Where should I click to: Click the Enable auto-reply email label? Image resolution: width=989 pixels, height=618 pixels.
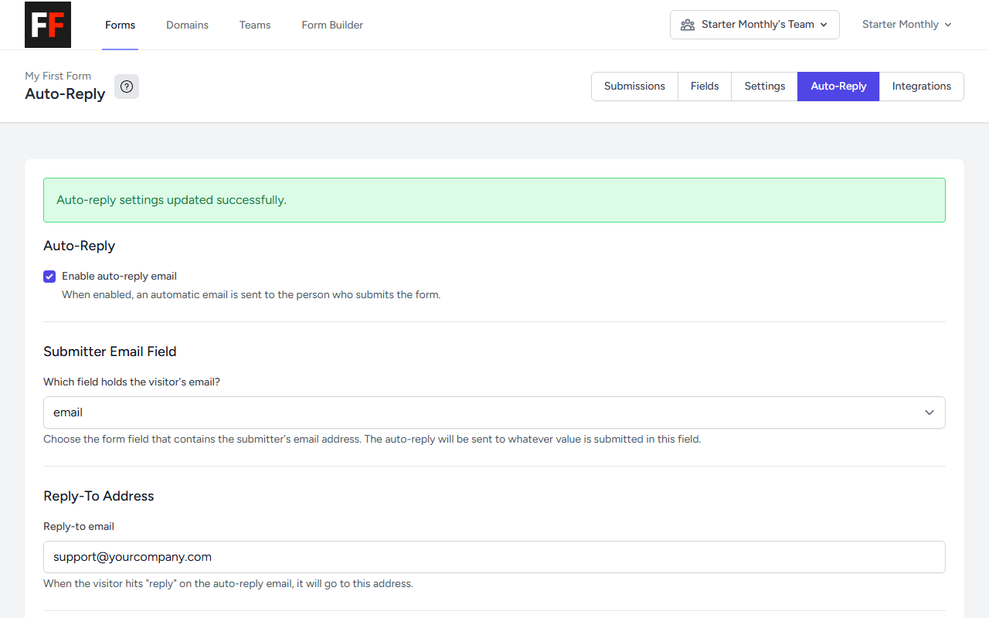(x=119, y=276)
